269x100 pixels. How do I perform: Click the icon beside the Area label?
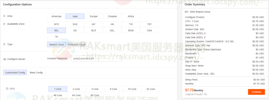tap(4, 16)
